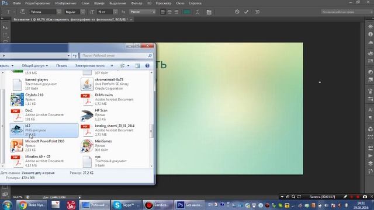Click the Печать button in Explorer
This screenshot has width=374, height=210.
click(x=61, y=65)
